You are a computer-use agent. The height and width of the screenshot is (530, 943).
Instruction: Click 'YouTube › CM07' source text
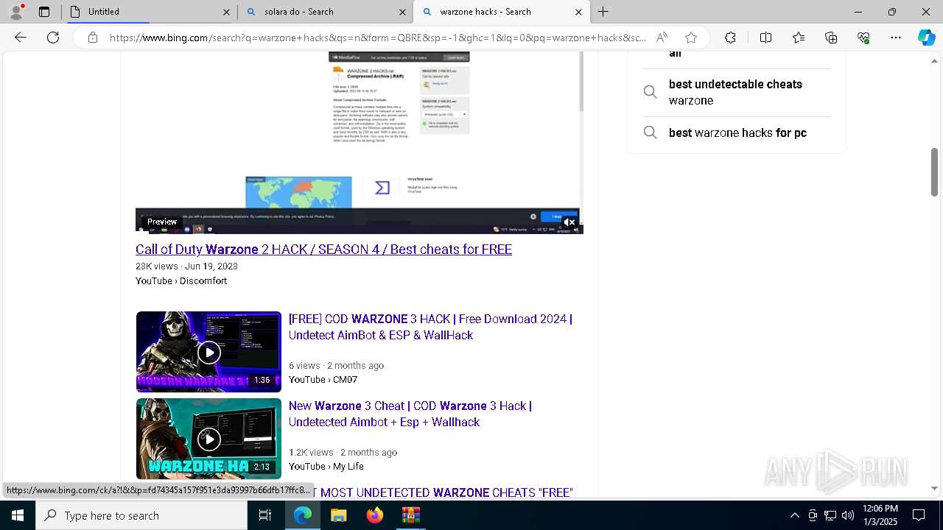coord(323,380)
